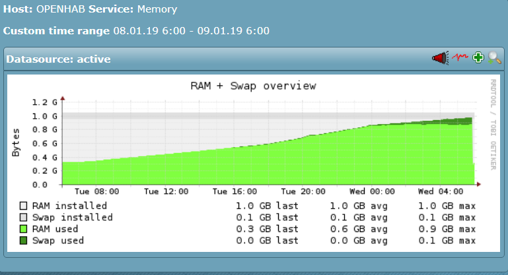
Task: Click the Tue 08:00 time axis label
Action: click(x=98, y=191)
